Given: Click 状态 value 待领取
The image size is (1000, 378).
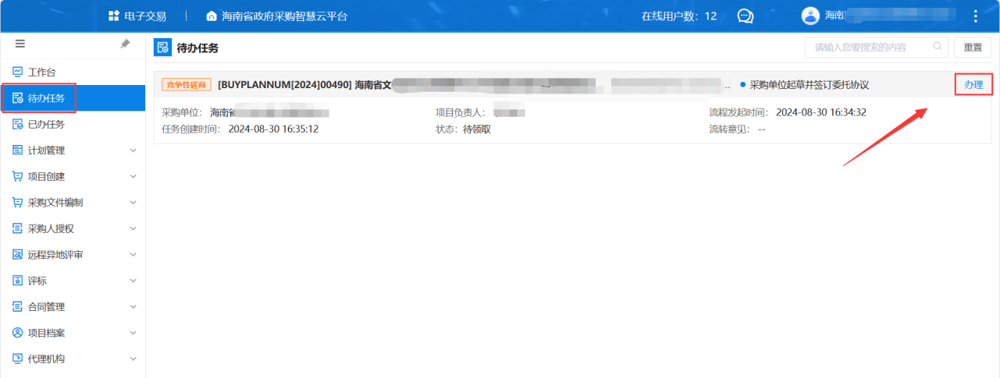Looking at the screenshot, I should (x=477, y=129).
